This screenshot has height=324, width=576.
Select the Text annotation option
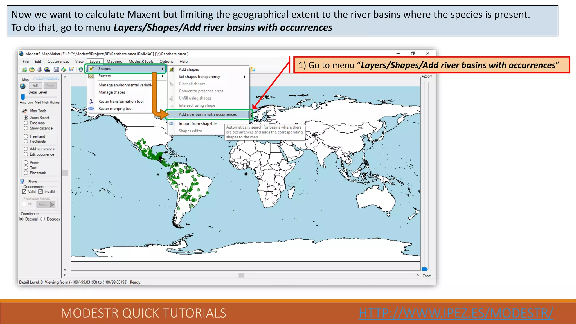pyautogui.click(x=26, y=168)
